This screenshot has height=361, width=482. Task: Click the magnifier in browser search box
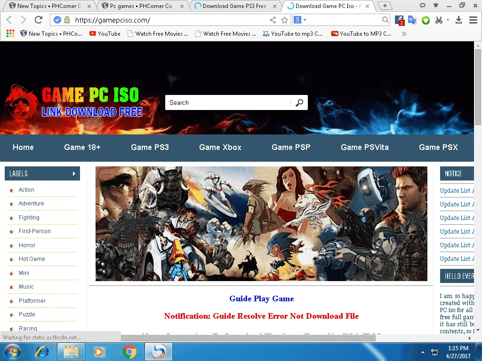click(x=385, y=20)
